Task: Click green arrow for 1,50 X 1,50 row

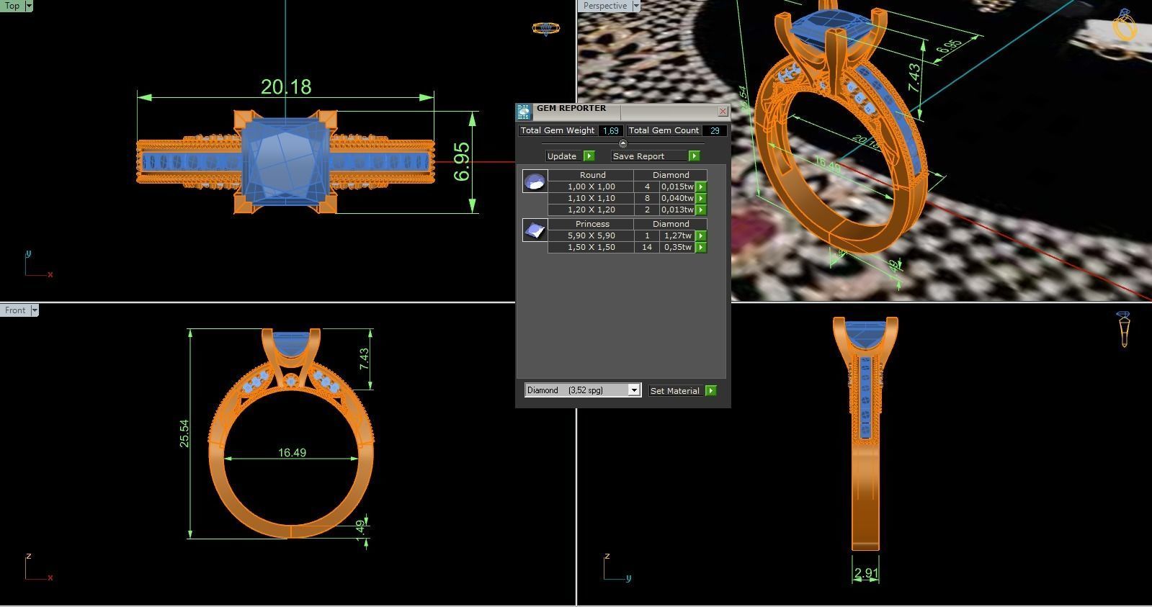Action: pyautogui.click(x=701, y=247)
